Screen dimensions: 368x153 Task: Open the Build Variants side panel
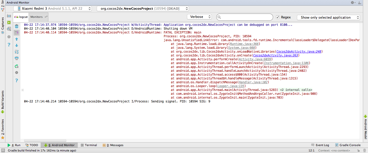pos(3,102)
